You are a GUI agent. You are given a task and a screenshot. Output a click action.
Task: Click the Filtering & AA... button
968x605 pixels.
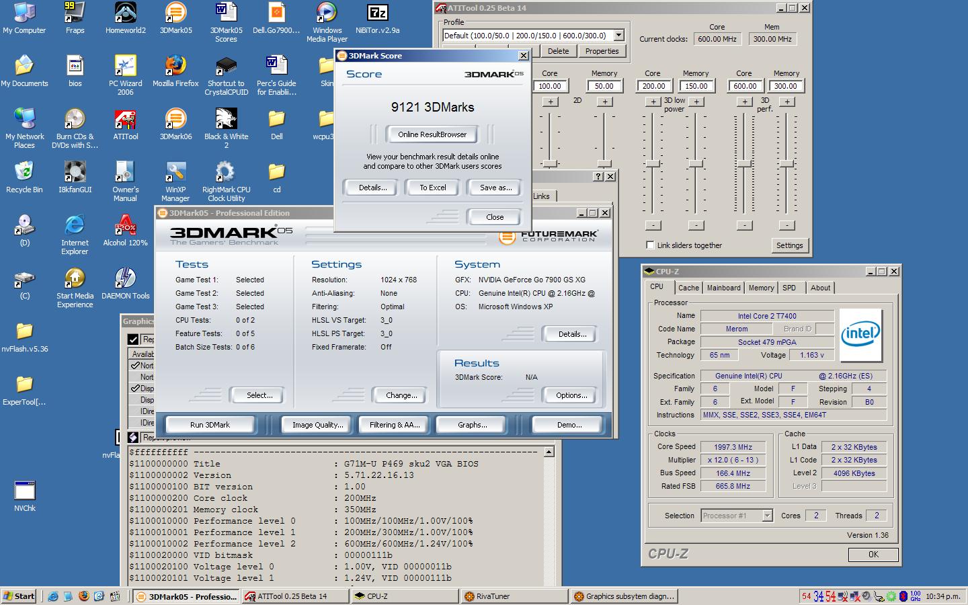click(395, 425)
